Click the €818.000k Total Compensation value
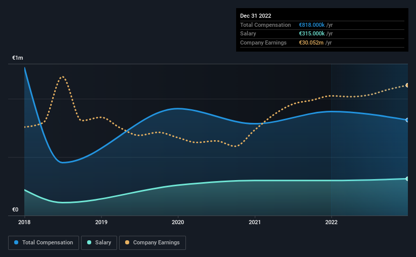This screenshot has height=257, width=416. coord(312,25)
